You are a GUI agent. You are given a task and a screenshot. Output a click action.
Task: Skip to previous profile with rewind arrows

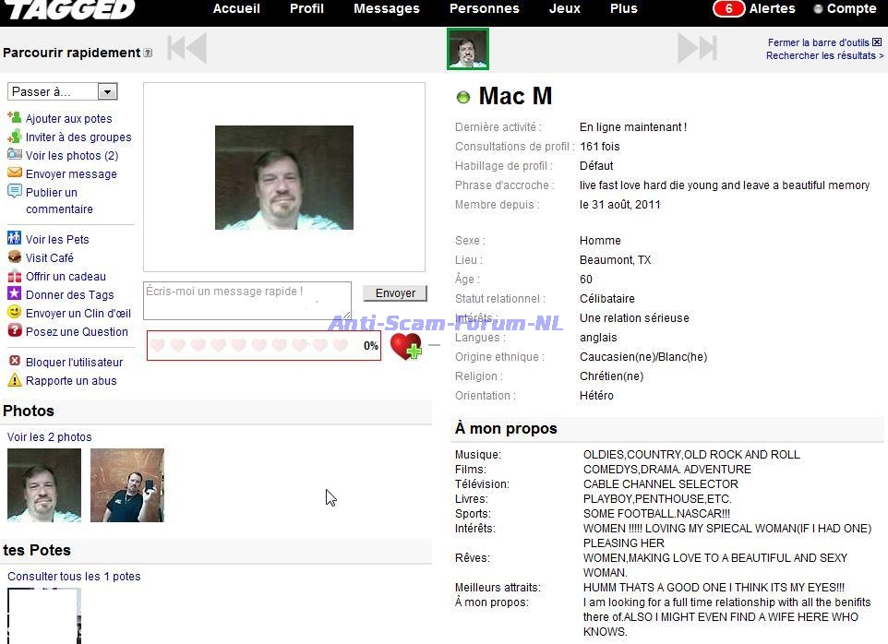pyautogui.click(x=186, y=48)
